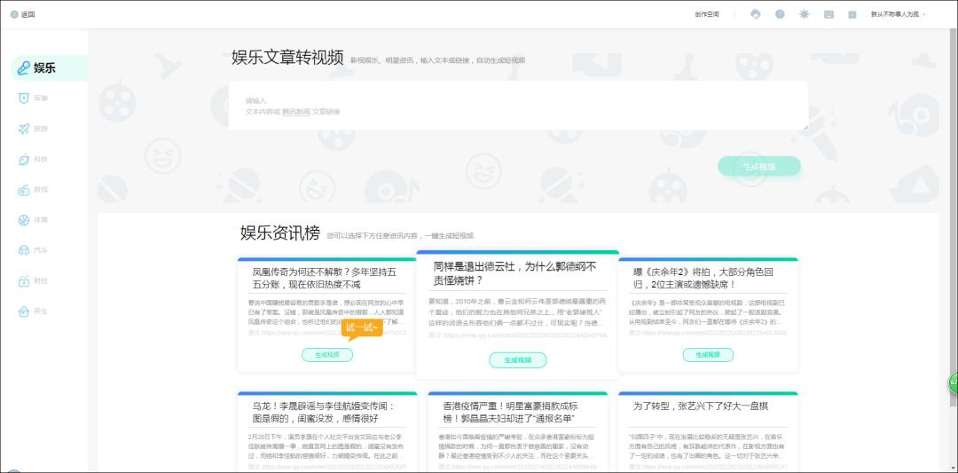This screenshot has height=473, width=958.
Task: Go back with the 返回 arrow icon
Action: [14, 14]
